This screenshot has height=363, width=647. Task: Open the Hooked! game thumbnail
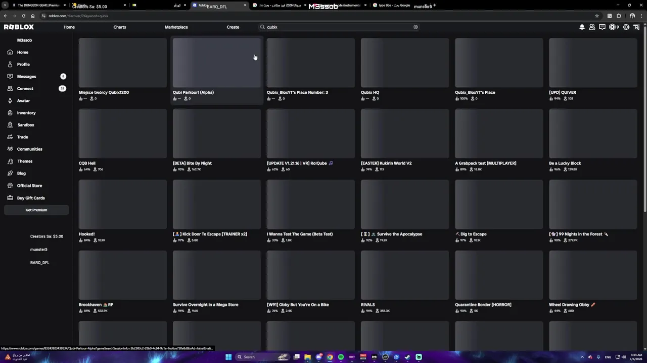(123, 204)
